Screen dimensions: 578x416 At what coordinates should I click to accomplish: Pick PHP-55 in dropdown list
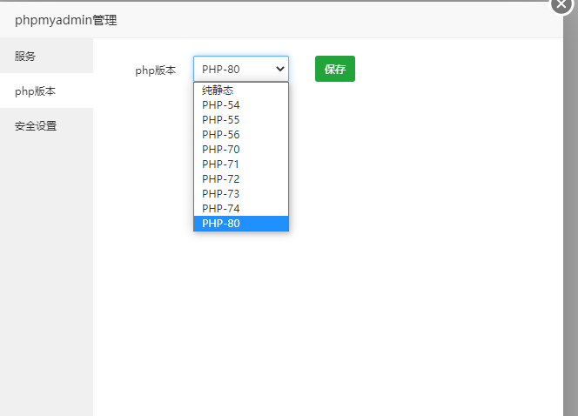[241, 120]
